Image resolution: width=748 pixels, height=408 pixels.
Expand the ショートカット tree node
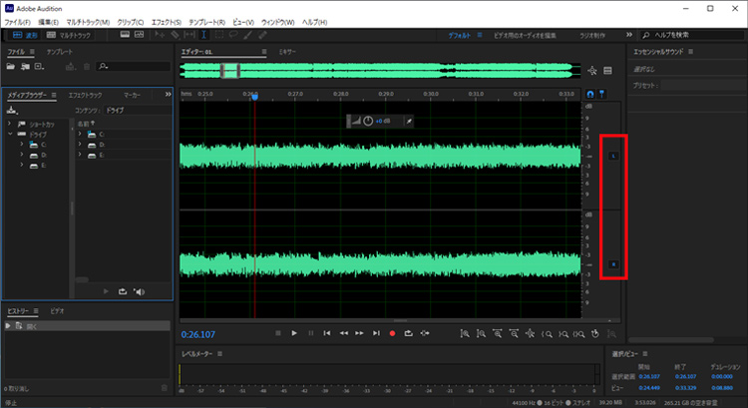[x=9, y=124]
